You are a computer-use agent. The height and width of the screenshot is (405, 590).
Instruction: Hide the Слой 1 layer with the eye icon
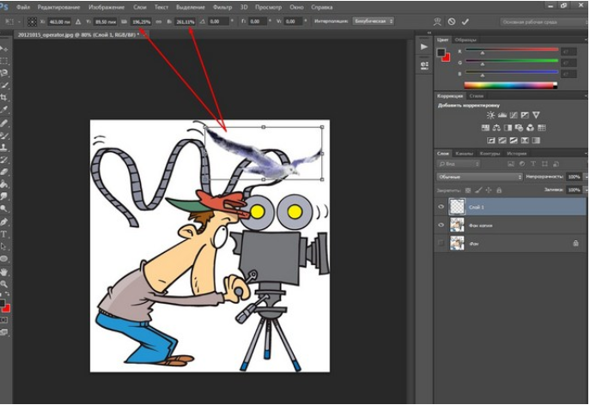coord(441,206)
